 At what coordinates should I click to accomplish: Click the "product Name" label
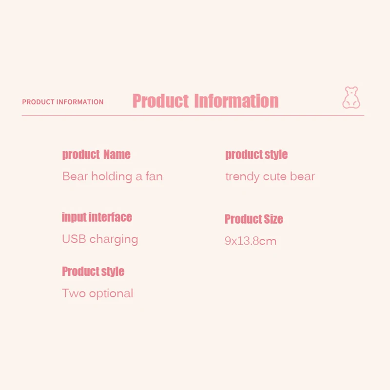coord(96,155)
